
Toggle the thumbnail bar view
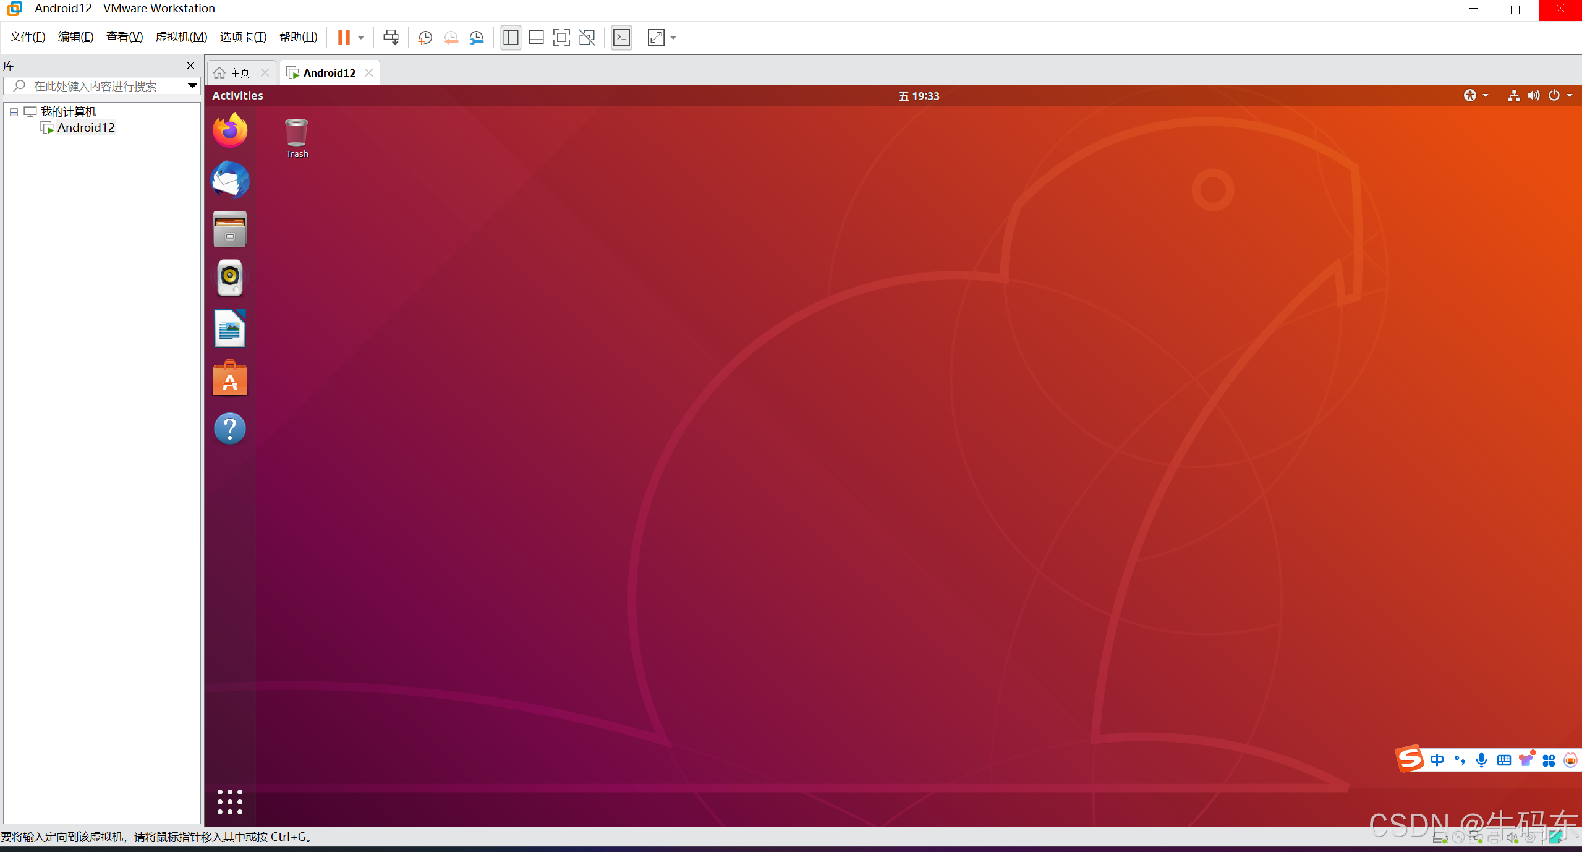pyautogui.click(x=536, y=38)
